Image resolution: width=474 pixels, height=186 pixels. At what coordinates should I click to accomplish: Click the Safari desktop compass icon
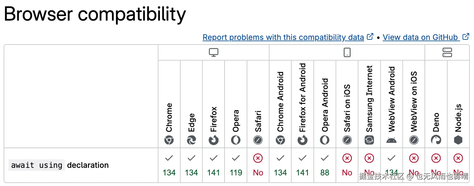coord(258,140)
